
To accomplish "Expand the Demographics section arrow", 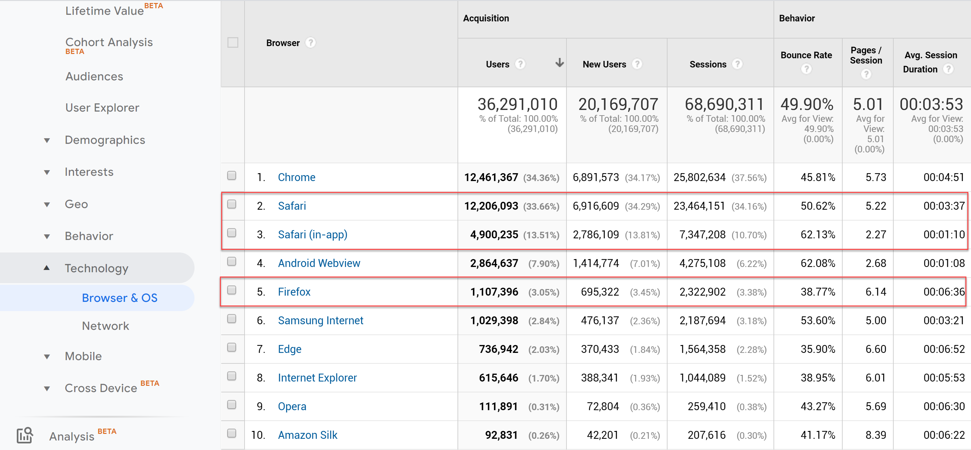I will click(x=47, y=141).
